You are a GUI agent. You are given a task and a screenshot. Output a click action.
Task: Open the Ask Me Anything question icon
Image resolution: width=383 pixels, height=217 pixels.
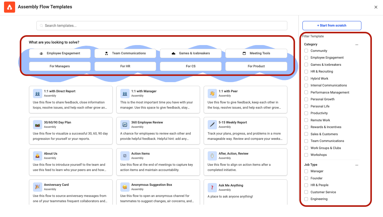click(212, 187)
